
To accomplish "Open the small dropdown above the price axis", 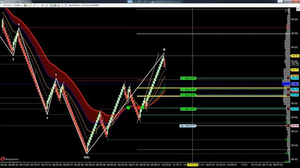I will (x=298, y=9).
